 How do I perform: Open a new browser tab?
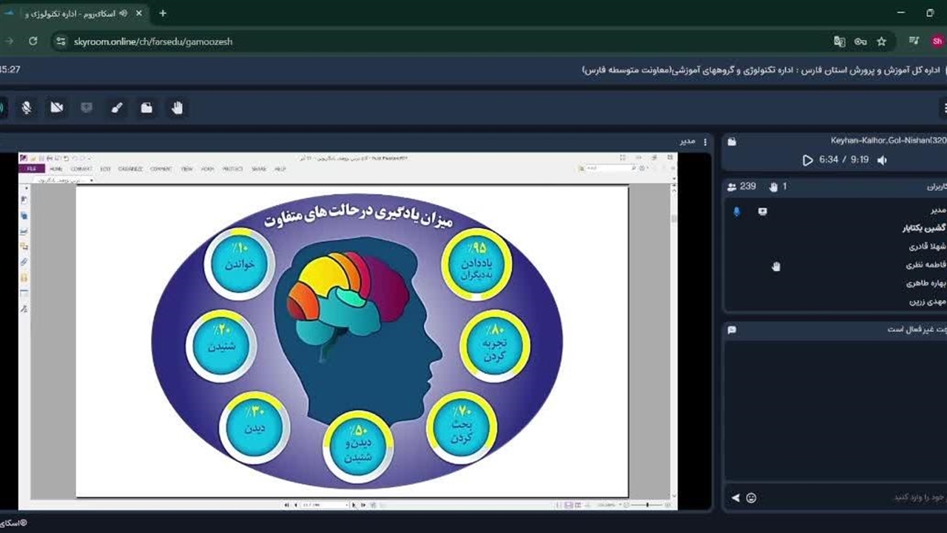(163, 13)
